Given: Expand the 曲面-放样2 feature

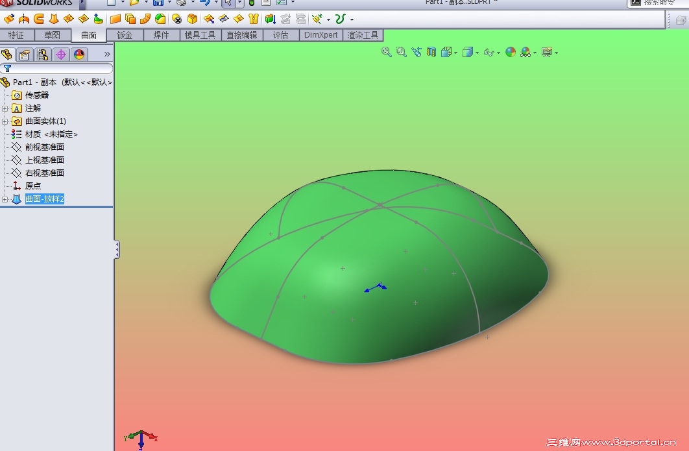Looking at the screenshot, I should tap(5, 199).
